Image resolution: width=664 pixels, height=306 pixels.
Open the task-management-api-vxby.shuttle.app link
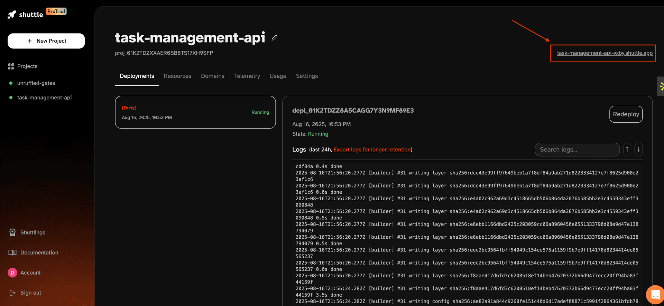(x=605, y=53)
